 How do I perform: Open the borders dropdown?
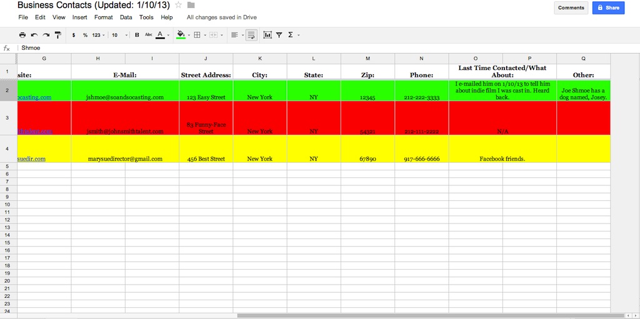coord(199,35)
